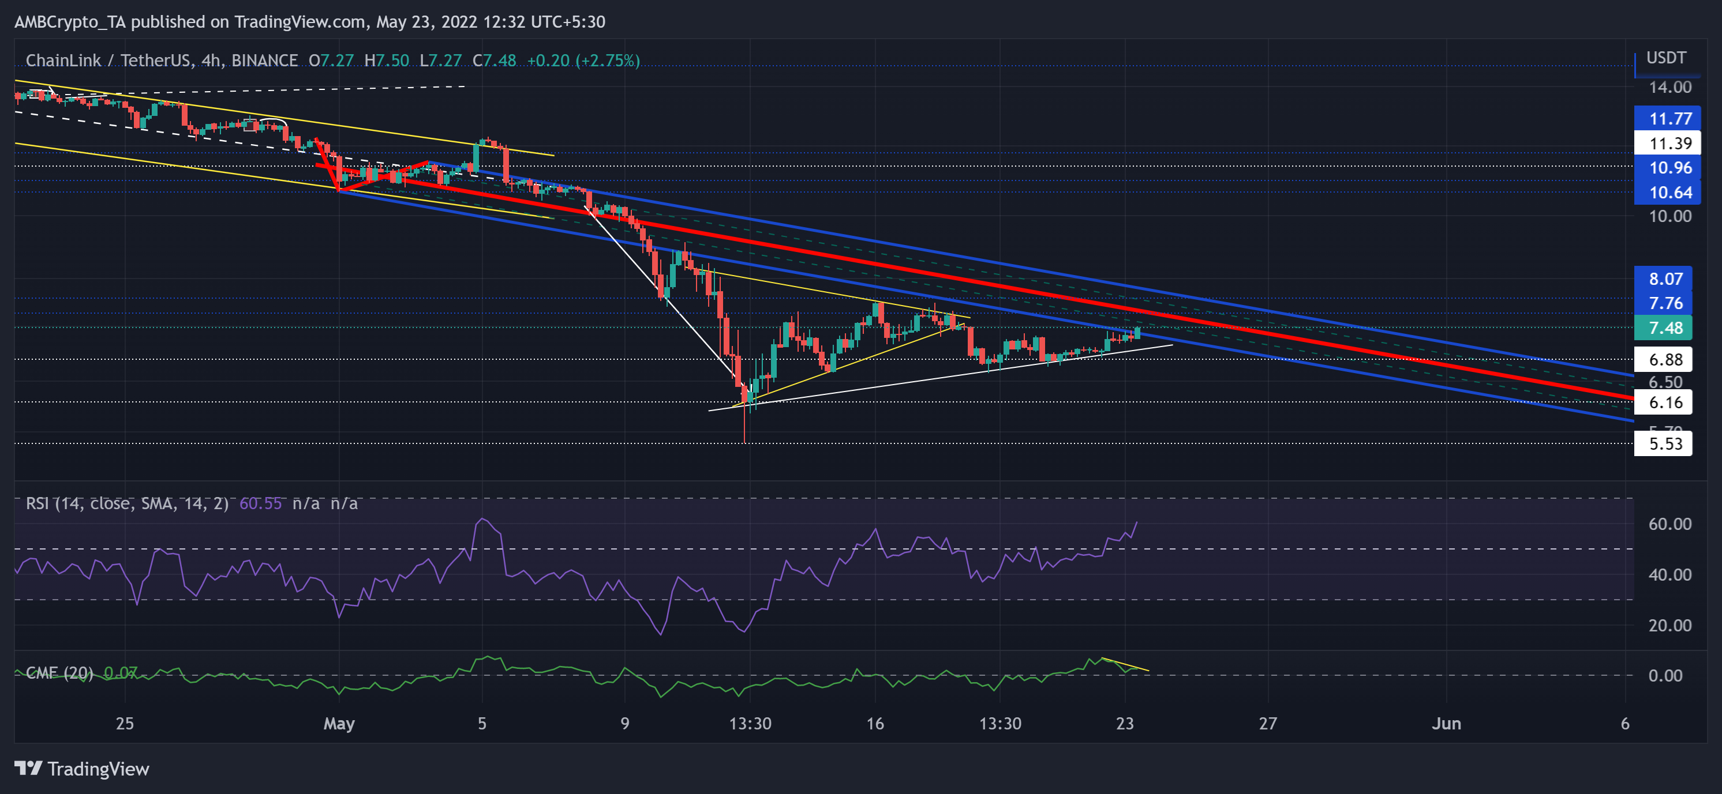Screen dimensions: 1722x794
Task: Click the RSI 60.00 axis tick
Action: (x=1670, y=524)
